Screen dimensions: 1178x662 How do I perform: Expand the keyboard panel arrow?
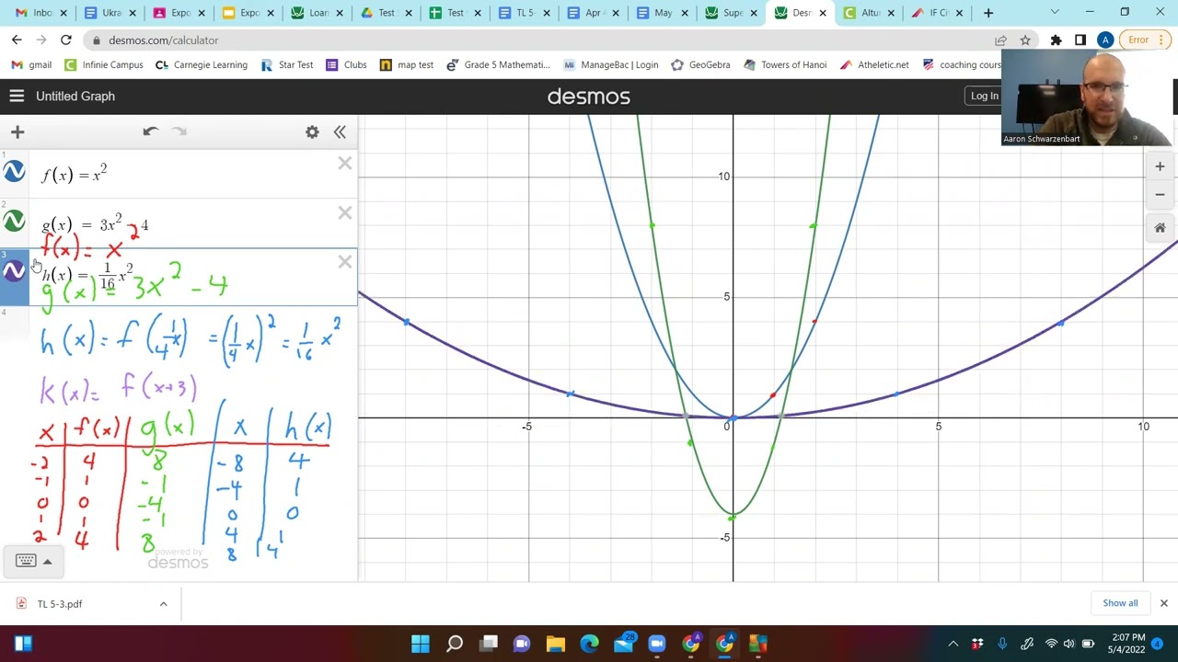click(47, 562)
